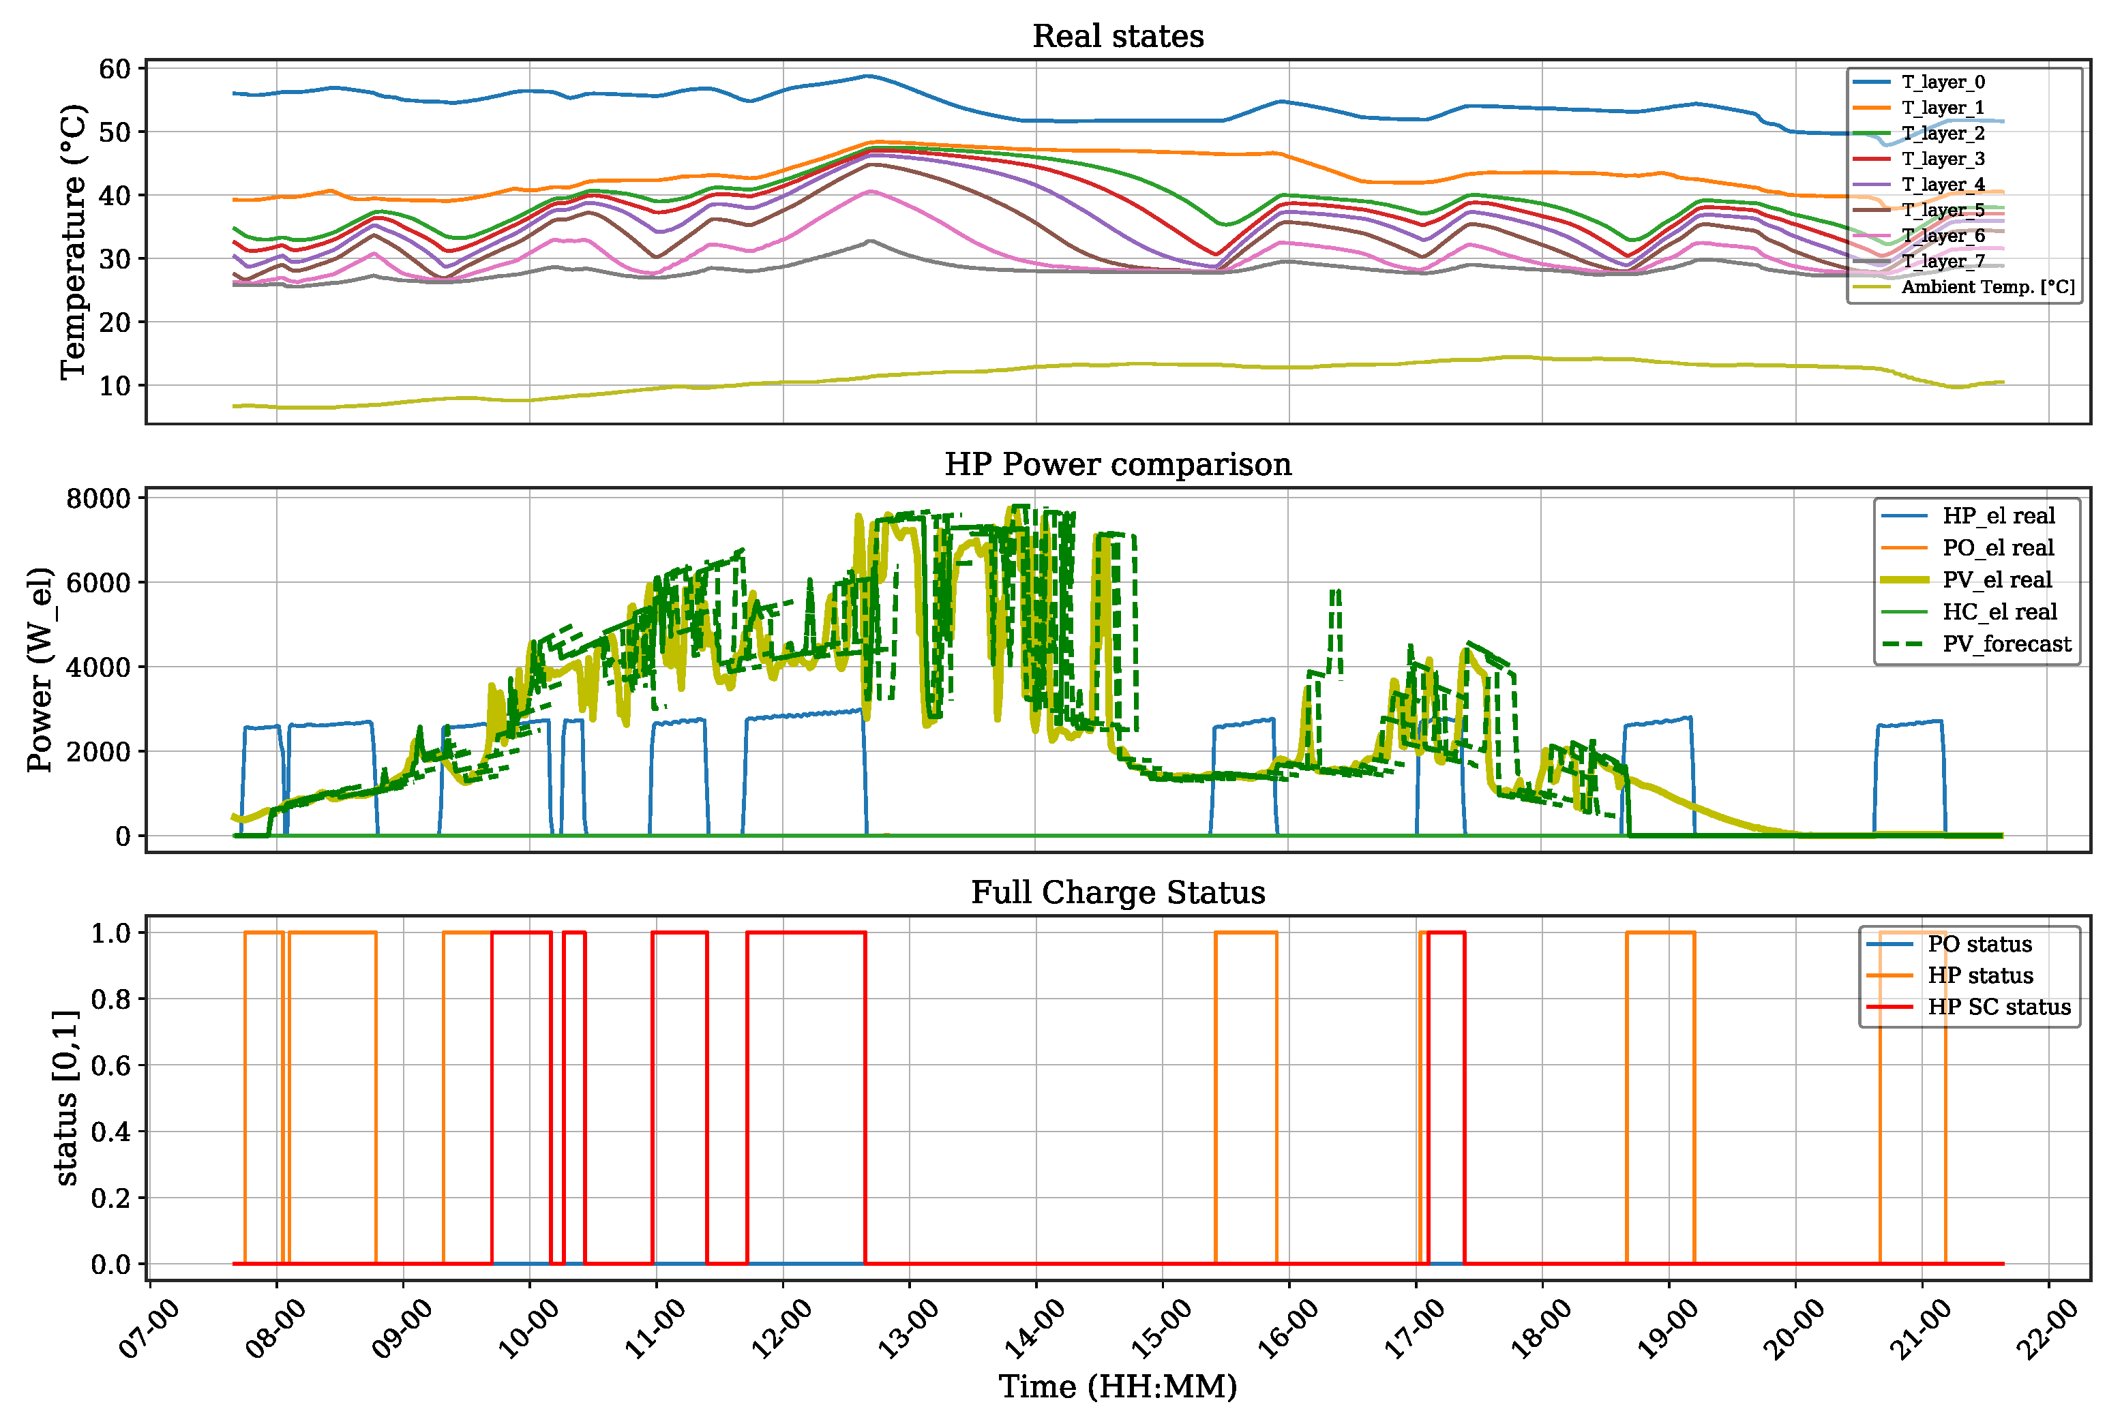The width and height of the screenshot is (2122, 1426).
Task: Select the HP SC status legend entry
Action: click(x=1999, y=1007)
